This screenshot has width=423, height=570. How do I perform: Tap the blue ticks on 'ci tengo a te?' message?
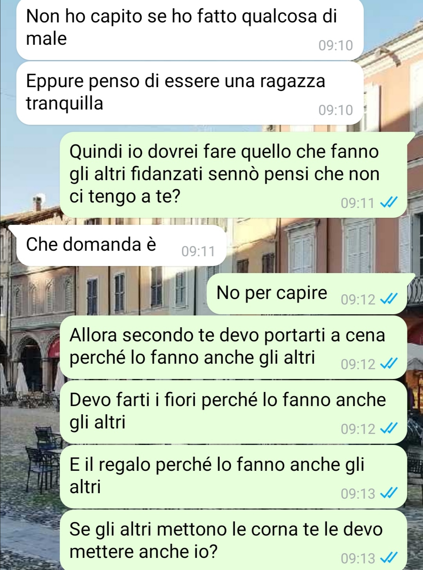click(x=389, y=202)
